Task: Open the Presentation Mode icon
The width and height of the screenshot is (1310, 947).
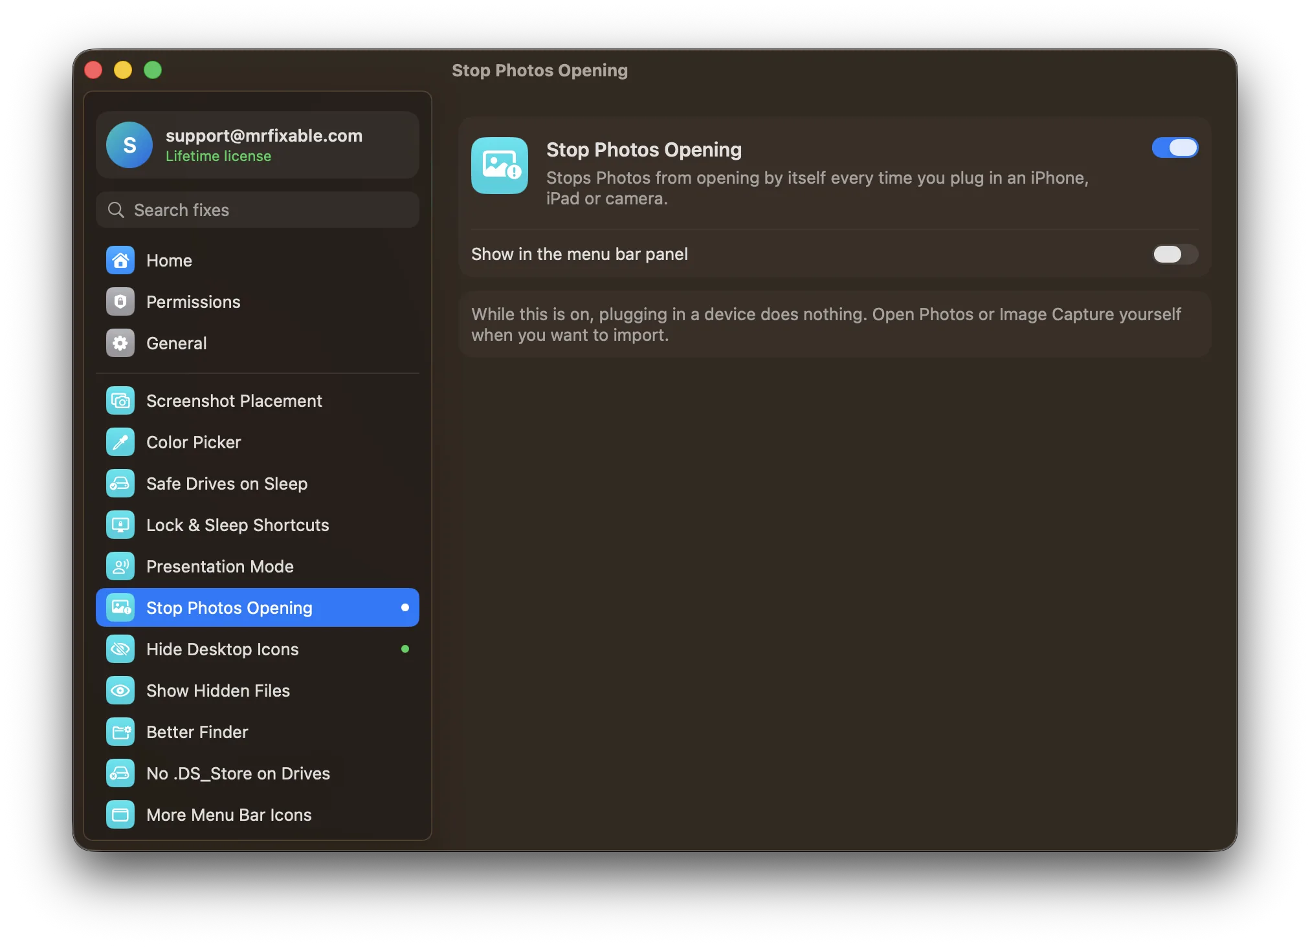Action: 120,567
